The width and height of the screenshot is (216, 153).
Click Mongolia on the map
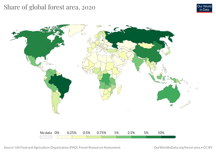tap(146, 46)
